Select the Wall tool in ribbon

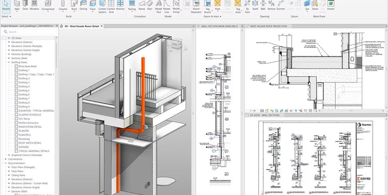click(x=17, y=6)
